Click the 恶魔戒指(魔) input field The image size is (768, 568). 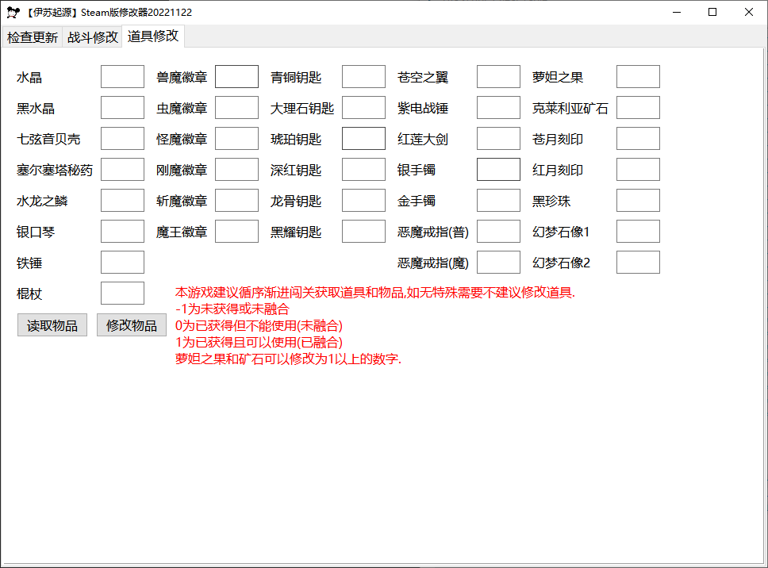497,262
